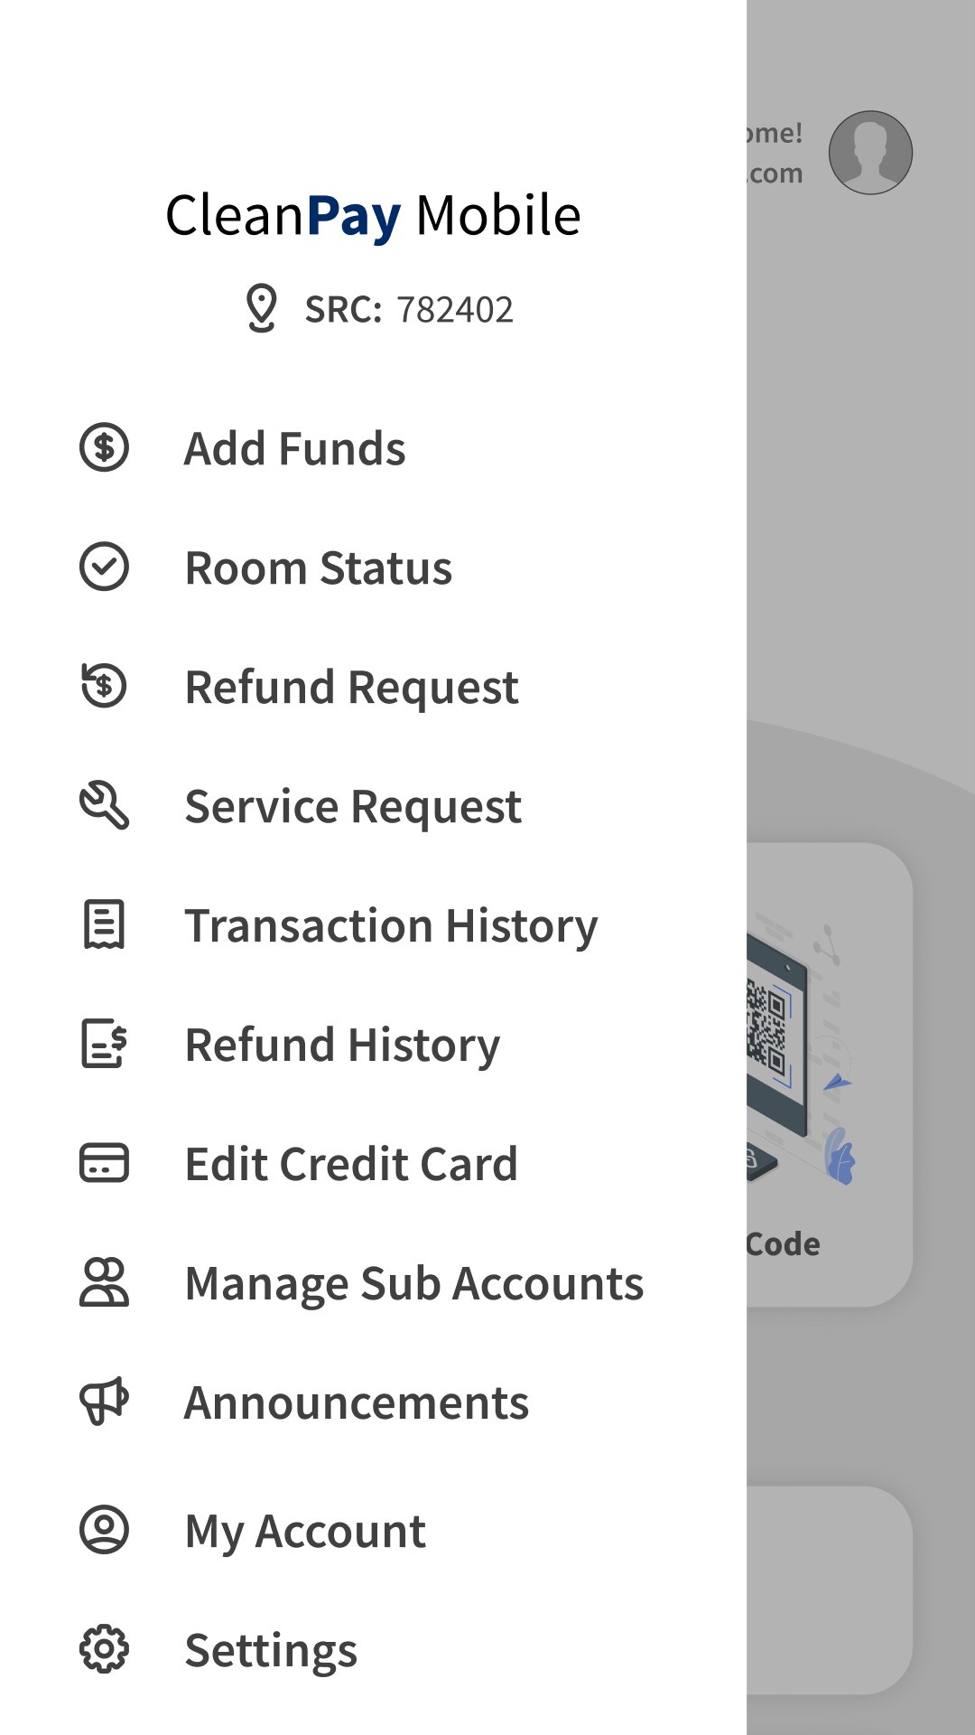Tap the receipt Transaction History icon
Image resolution: width=975 pixels, height=1735 pixels.
point(104,924)
